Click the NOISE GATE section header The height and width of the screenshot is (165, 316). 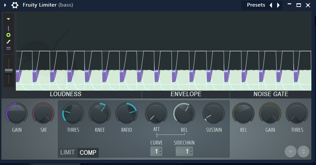pos(271,94)
